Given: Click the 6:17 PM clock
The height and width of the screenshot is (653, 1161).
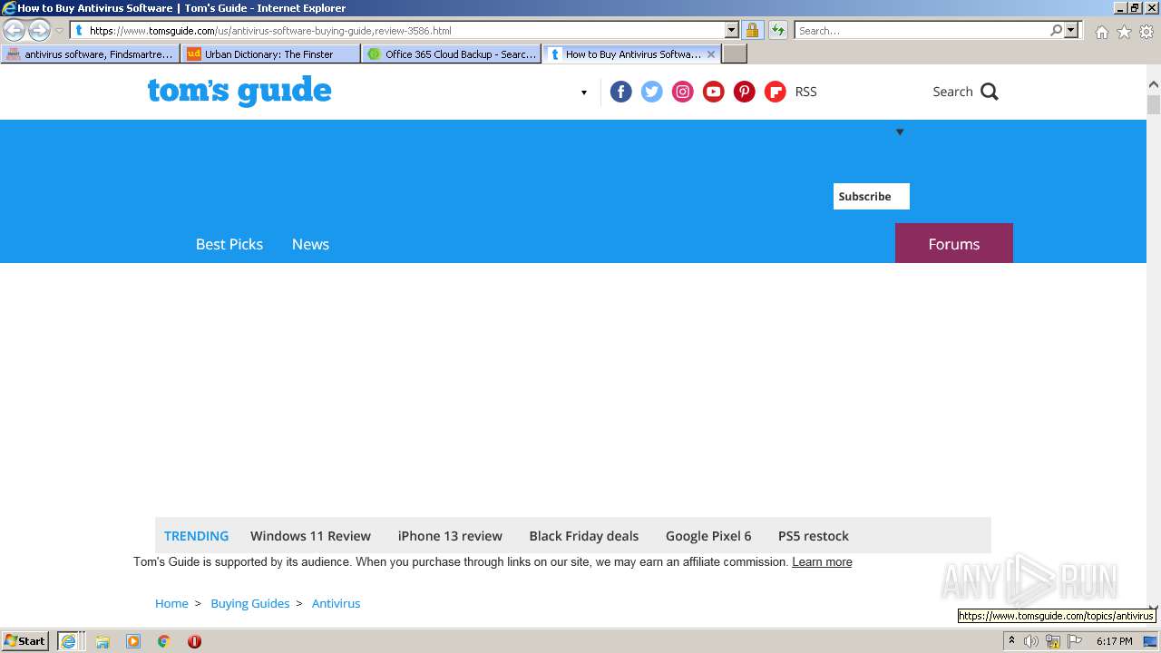Looking at the screenshot, I should pyautogui.click(x=1114, y=641).
